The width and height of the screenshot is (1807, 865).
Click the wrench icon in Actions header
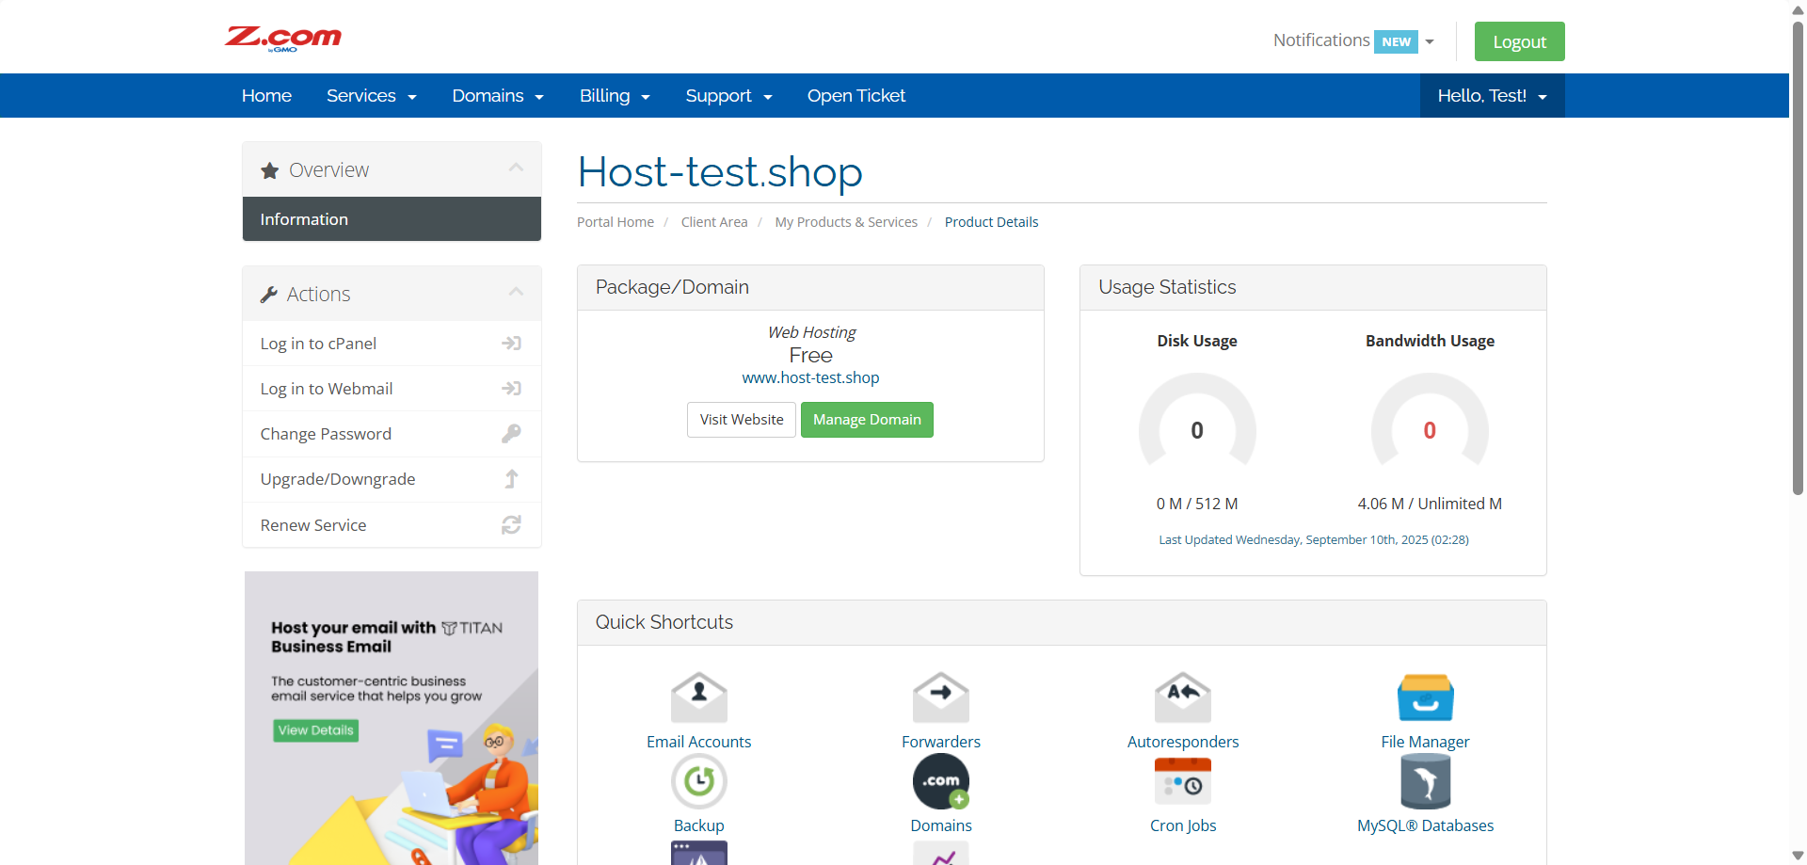(x=268, y=295)
